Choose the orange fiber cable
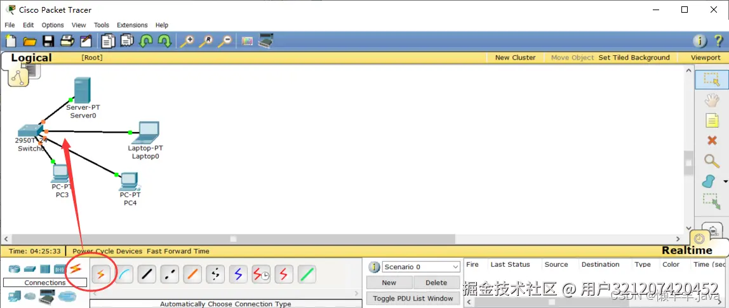This screenshot has width=729, height=308. coord(192,274)
